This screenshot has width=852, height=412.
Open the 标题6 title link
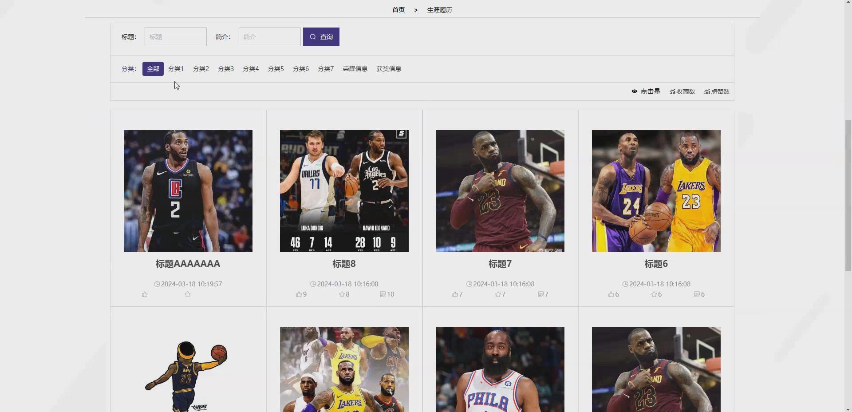click(x=656, y=264)
